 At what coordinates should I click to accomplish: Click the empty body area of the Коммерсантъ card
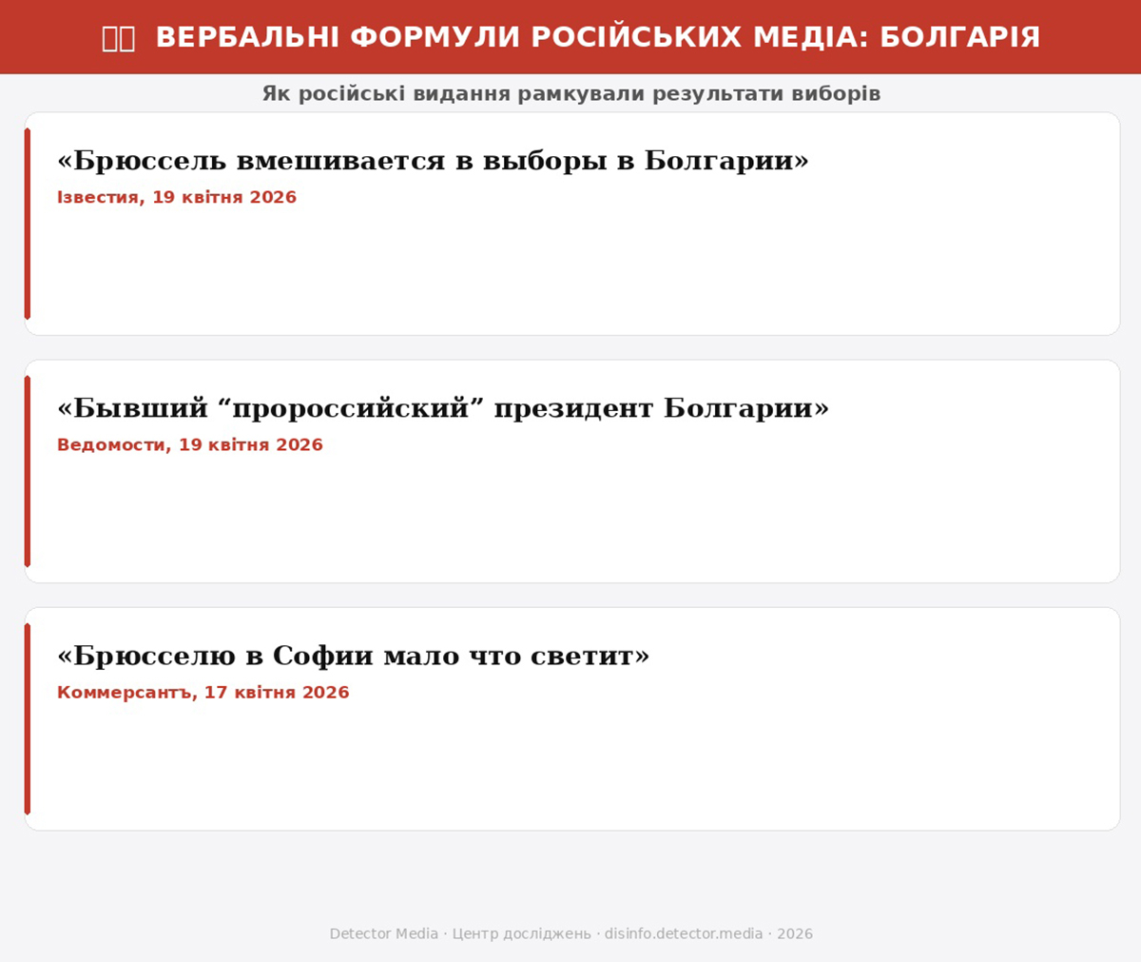click(x=570, y=766)
